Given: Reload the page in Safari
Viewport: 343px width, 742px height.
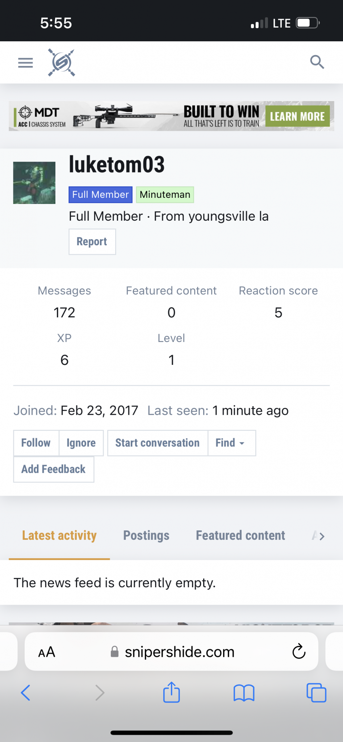Looking at the screenshot, I should click(x=299, y=651).
